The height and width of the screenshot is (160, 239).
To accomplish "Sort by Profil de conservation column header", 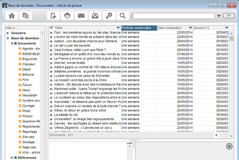I will [x=139, y=28].
